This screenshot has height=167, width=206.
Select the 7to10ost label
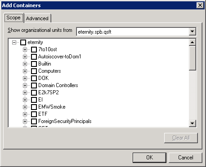48,49
